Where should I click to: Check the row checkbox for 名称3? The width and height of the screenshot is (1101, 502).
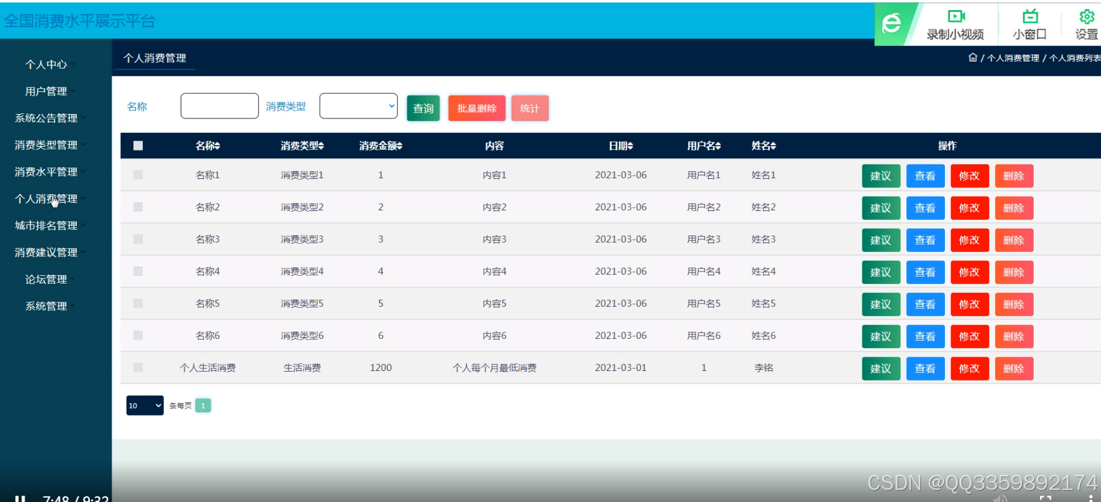[x=138, y=239]
